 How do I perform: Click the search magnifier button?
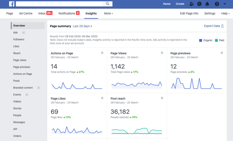pos(107,4)
